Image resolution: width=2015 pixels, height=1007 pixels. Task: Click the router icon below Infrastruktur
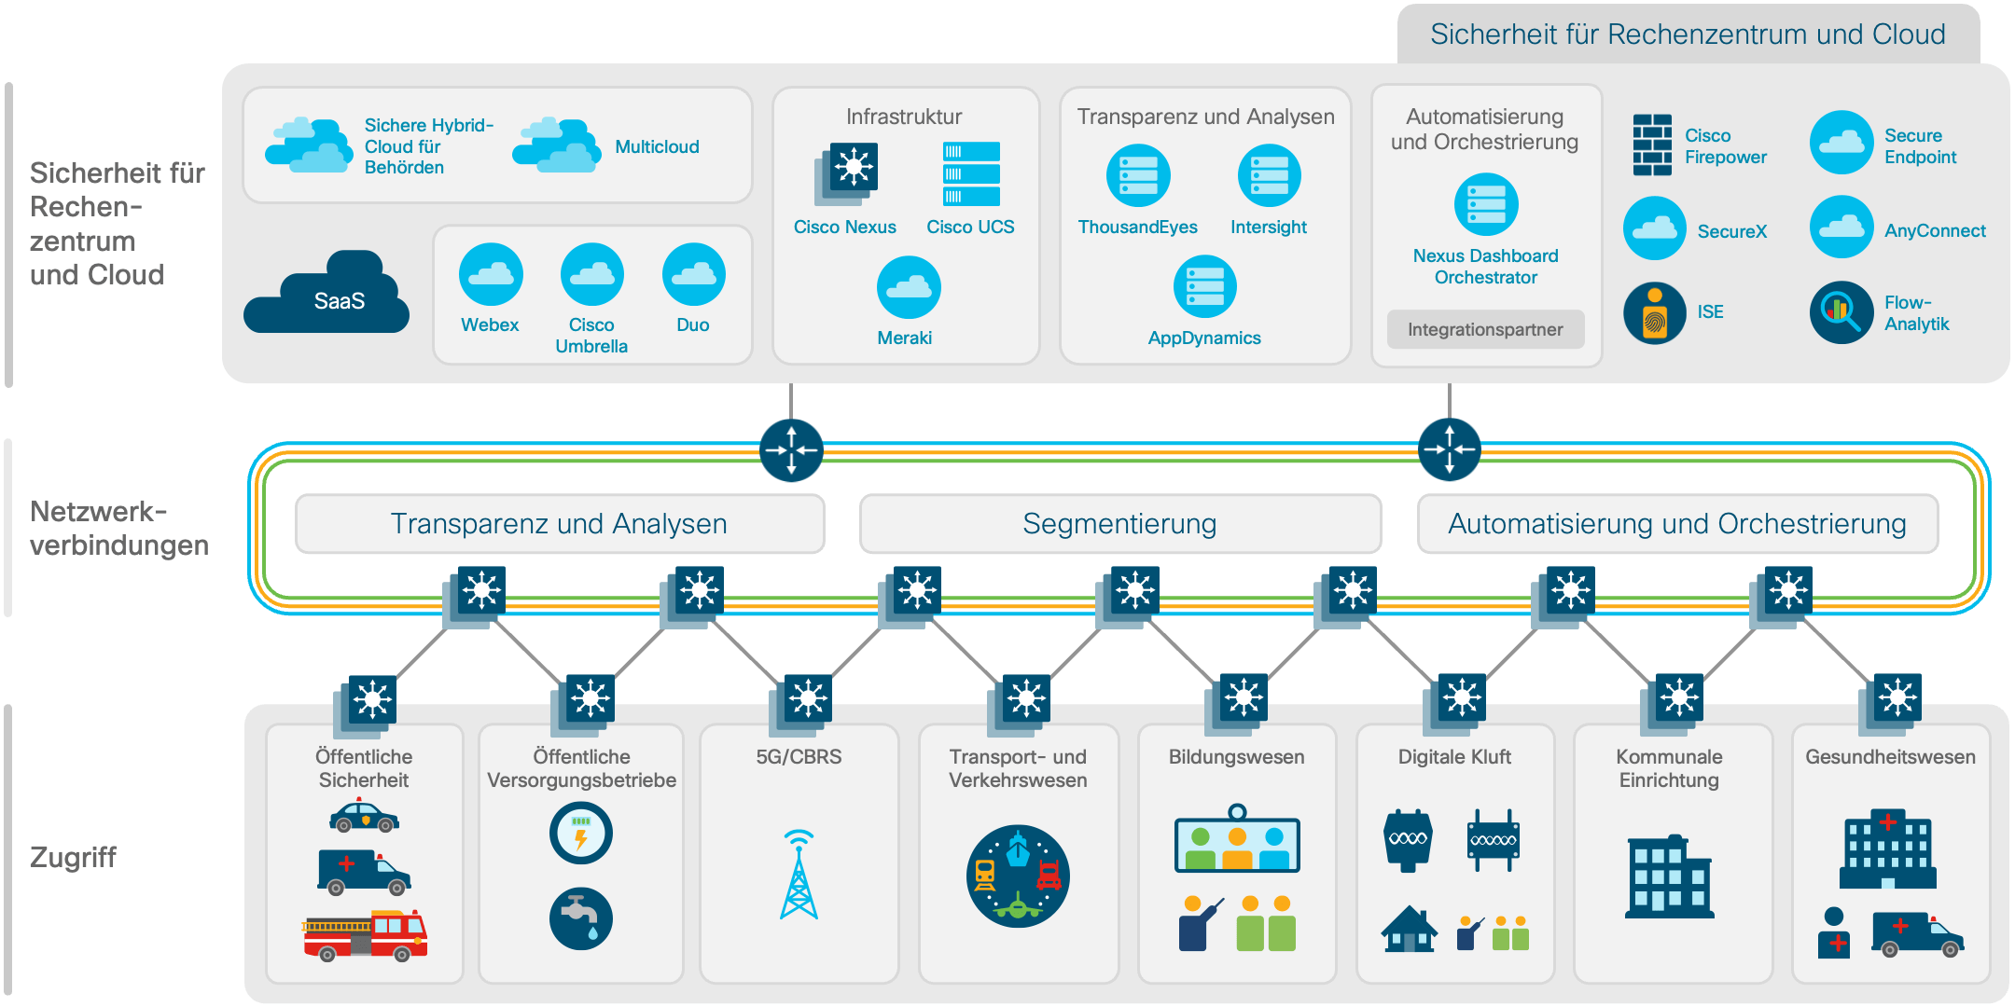(x=791, y=450)
